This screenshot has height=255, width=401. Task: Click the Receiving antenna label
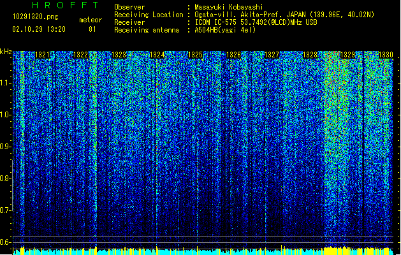point(147,30)
